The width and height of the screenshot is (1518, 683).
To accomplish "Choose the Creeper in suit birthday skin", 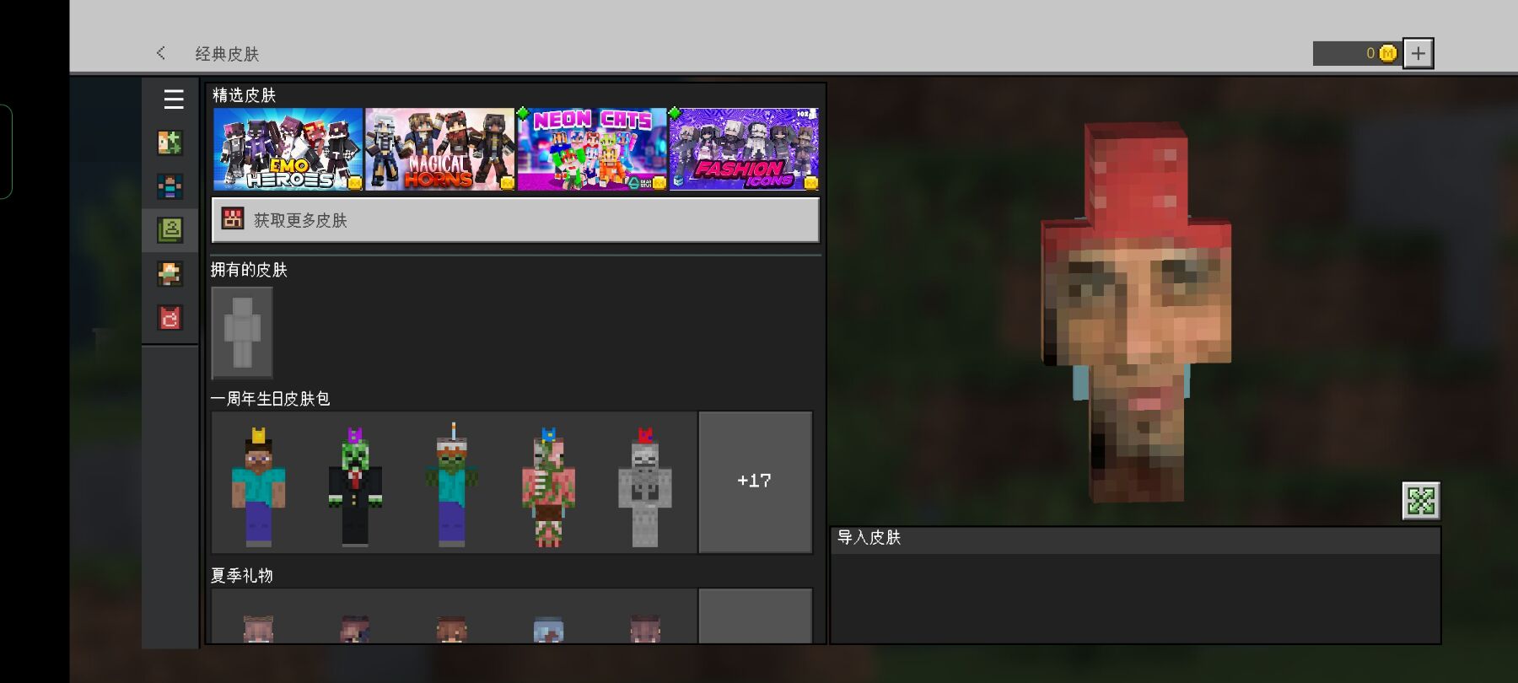I will pos(355,486).
